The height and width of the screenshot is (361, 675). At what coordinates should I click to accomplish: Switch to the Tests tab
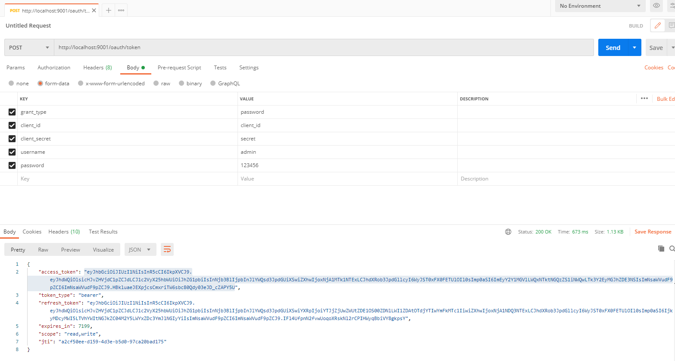tap(220, 68)
